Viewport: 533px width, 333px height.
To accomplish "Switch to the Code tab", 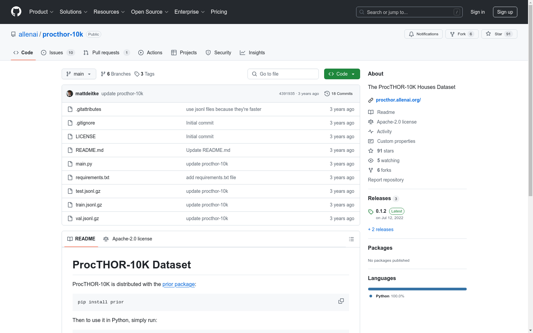I will (23, 53).
